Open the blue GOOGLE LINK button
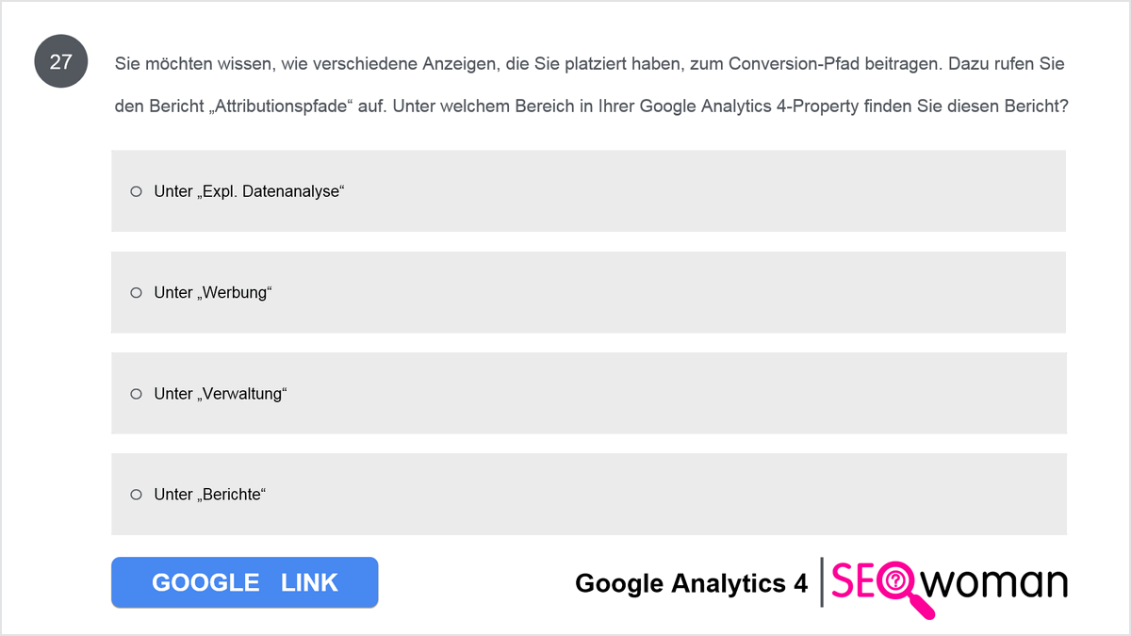The image size is (1131, 636). click(x=244, y=582)
